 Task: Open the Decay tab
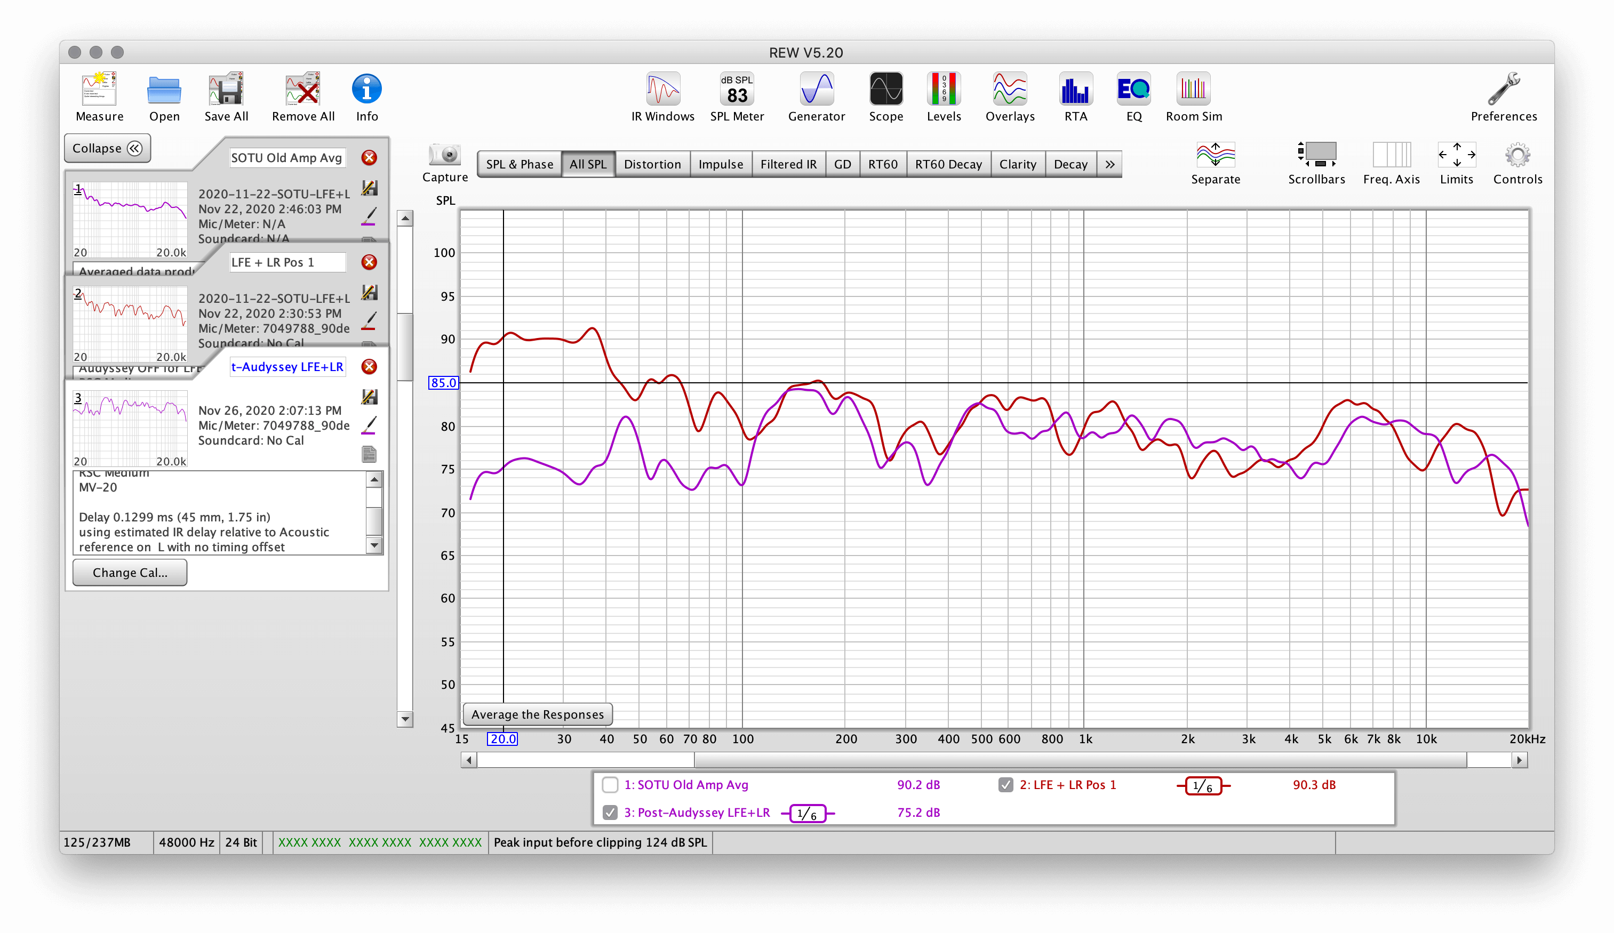coord(1071,164)
